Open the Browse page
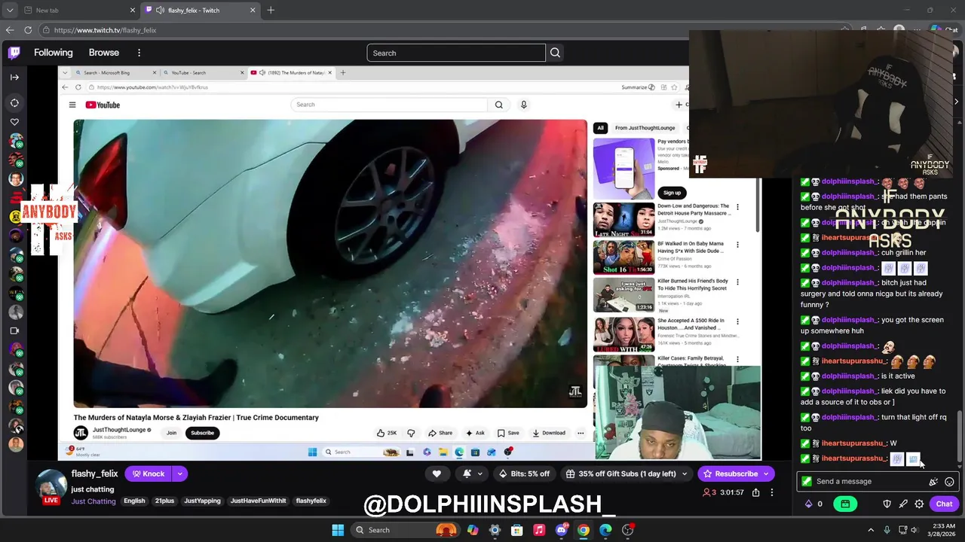The height and width of the screenshot is (542, 965). point(104,53)
